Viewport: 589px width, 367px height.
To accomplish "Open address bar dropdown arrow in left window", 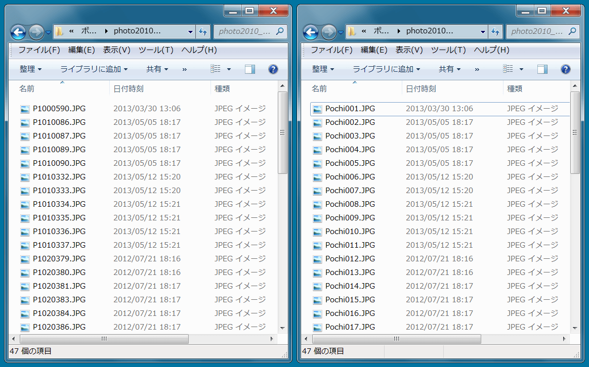I will (x=190, y=31).
